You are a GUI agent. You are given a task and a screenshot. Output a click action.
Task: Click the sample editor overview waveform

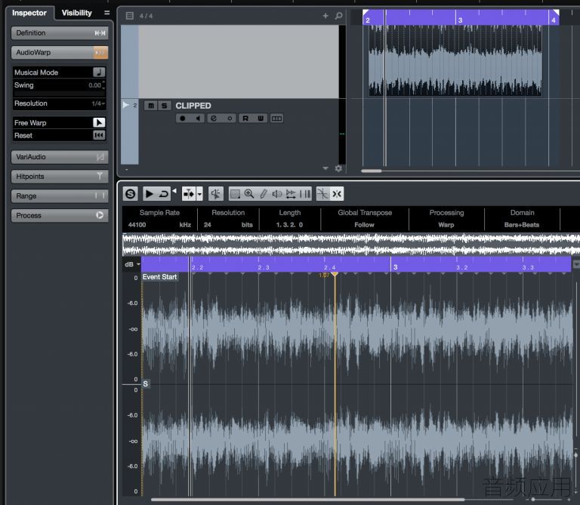pyautogui.click(x=350, y=244)
